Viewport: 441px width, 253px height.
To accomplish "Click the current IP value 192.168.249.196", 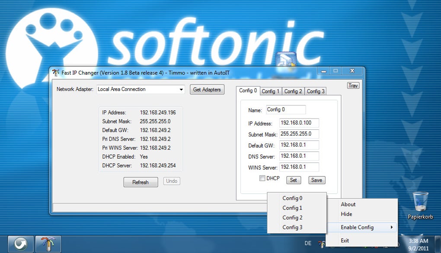I will coord(158,112).
